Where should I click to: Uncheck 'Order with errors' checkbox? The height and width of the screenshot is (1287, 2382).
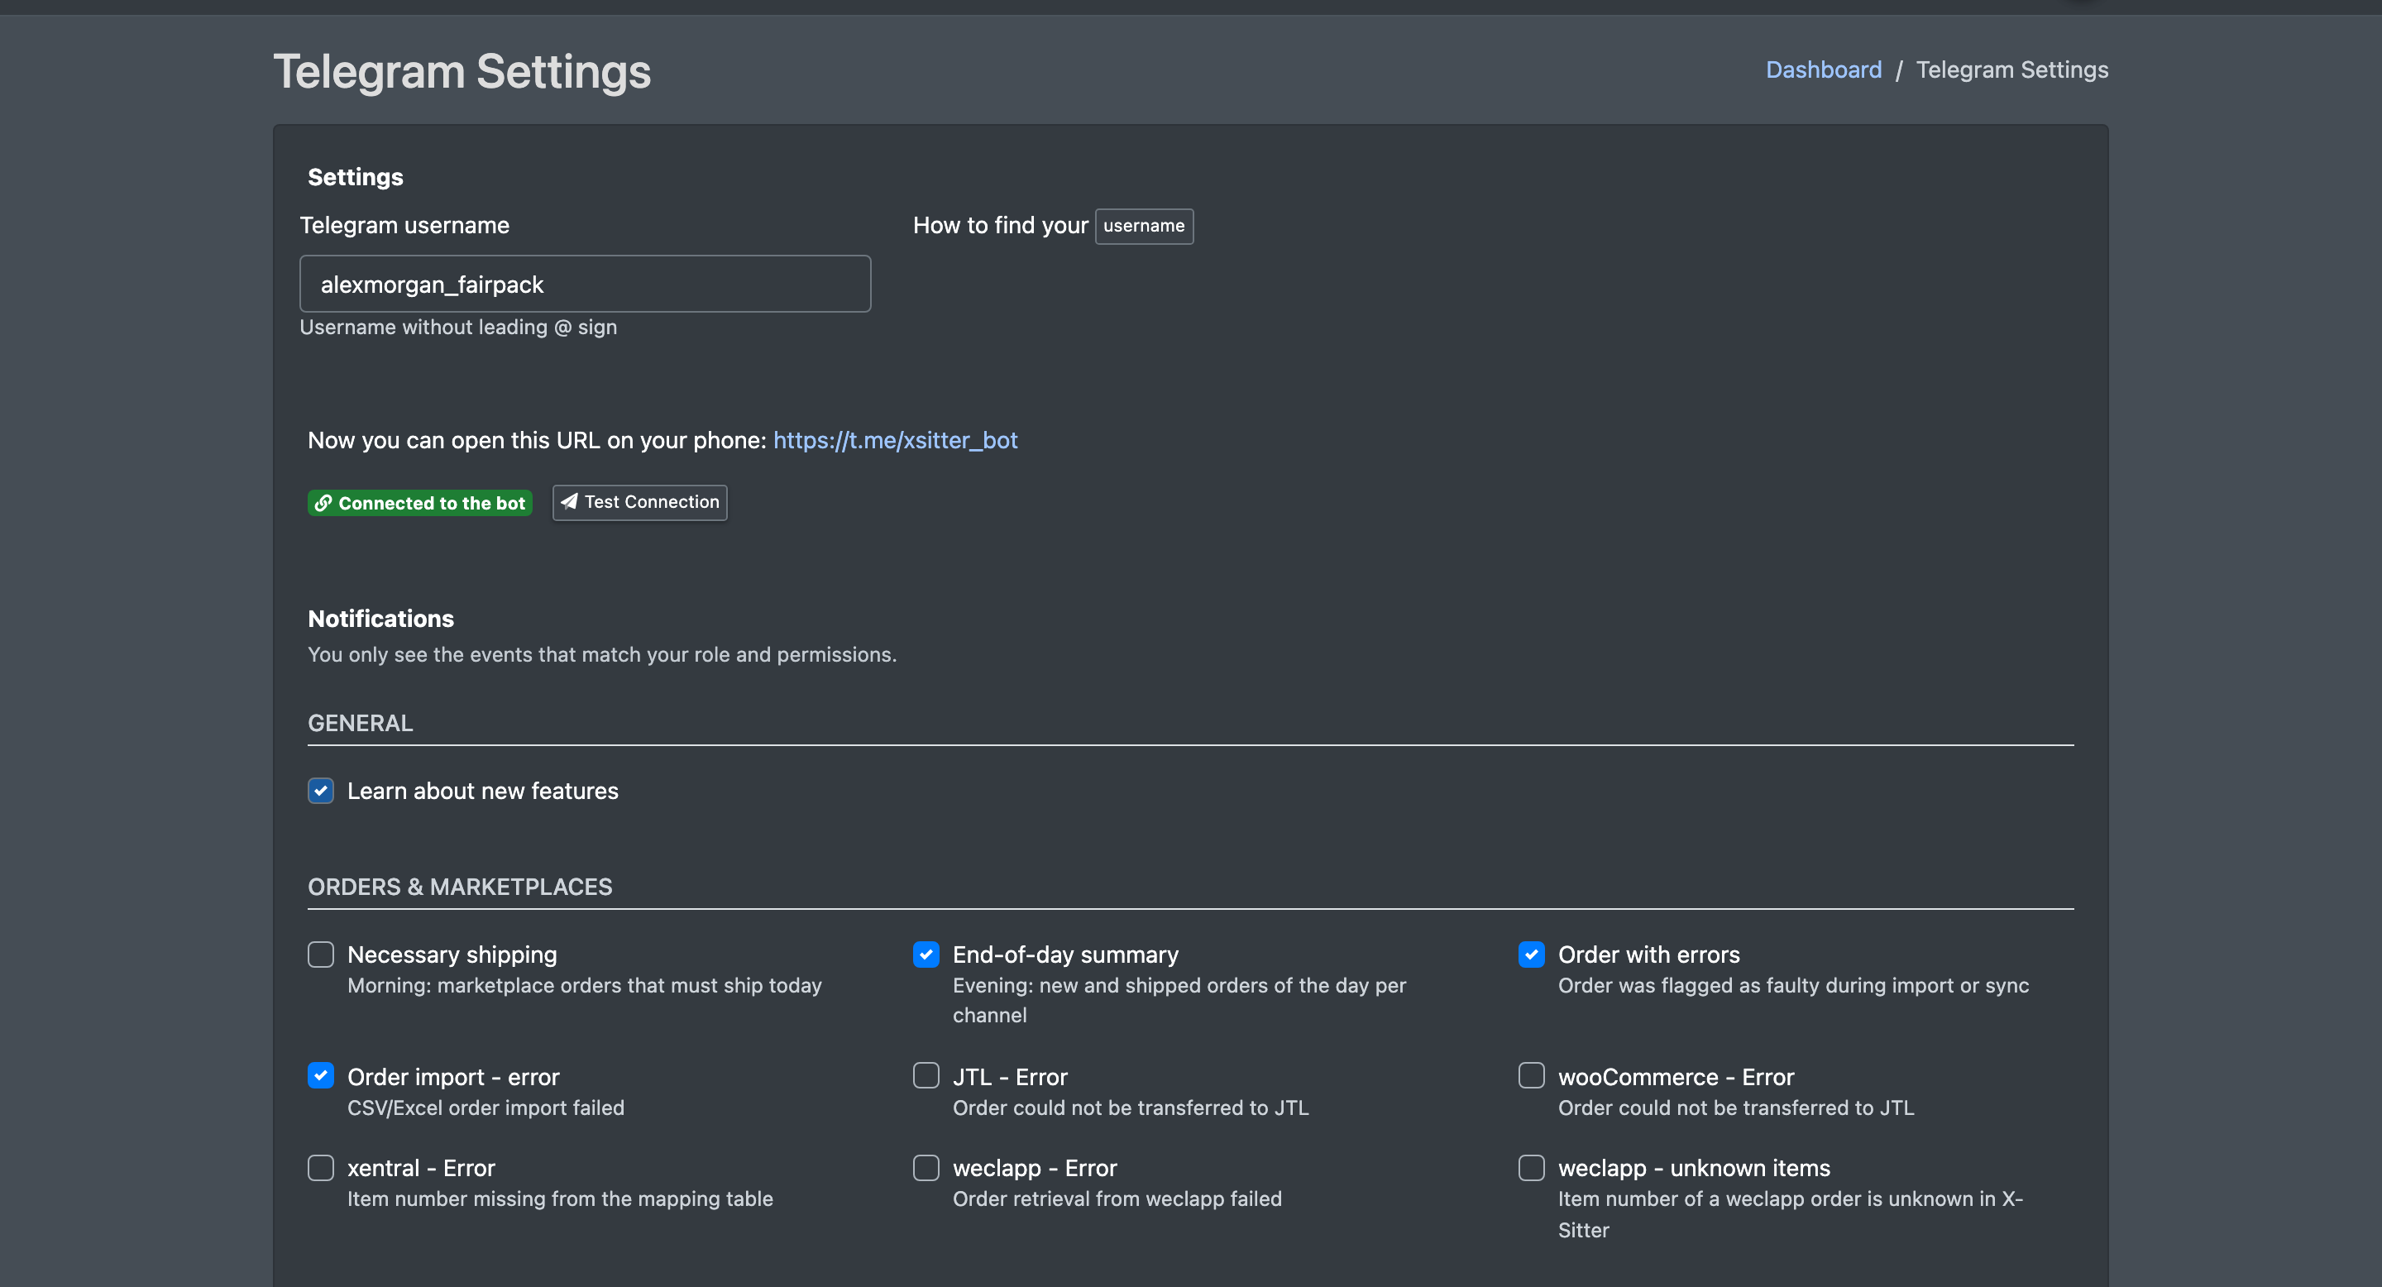click(1531, 954)
